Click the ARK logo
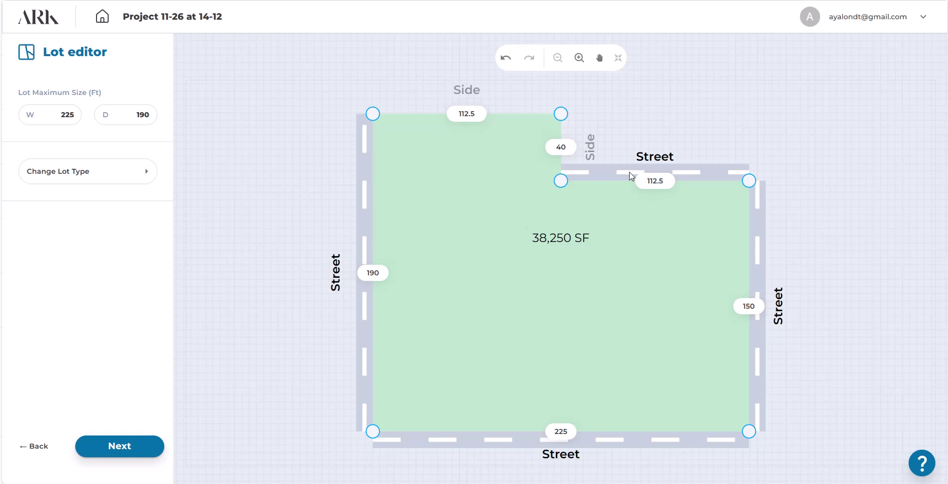Image resolution: width=948 pixels, height=484 pixels. 38,17
